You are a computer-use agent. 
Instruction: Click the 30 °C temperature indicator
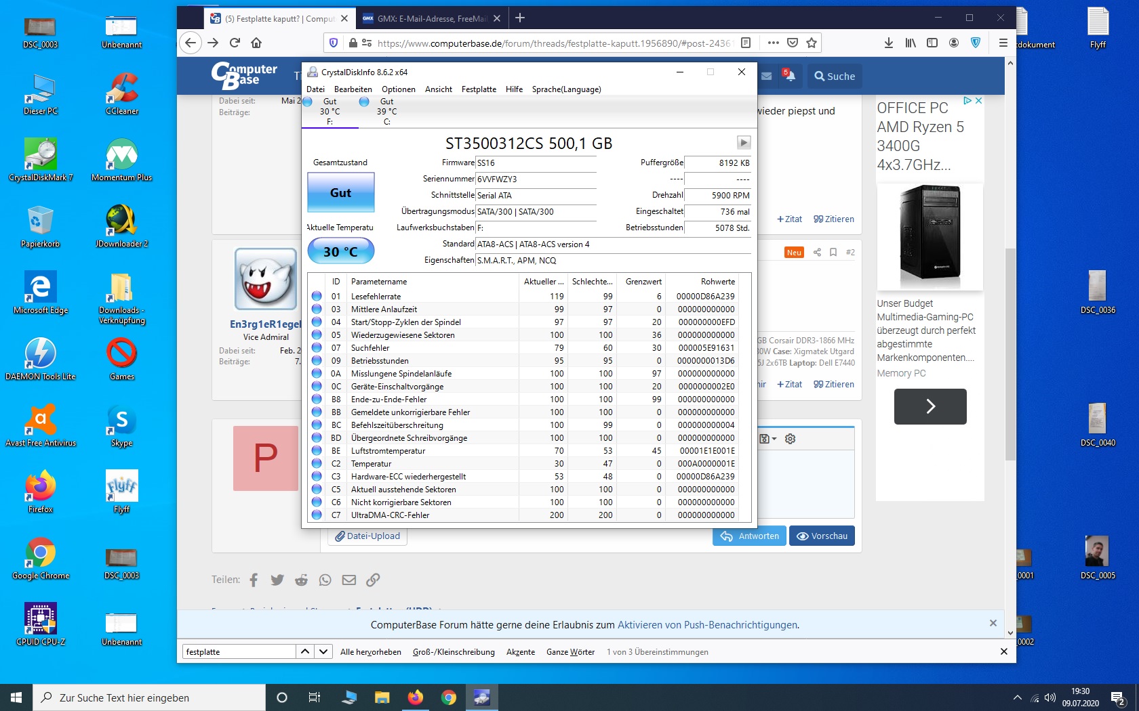(341, 251)
